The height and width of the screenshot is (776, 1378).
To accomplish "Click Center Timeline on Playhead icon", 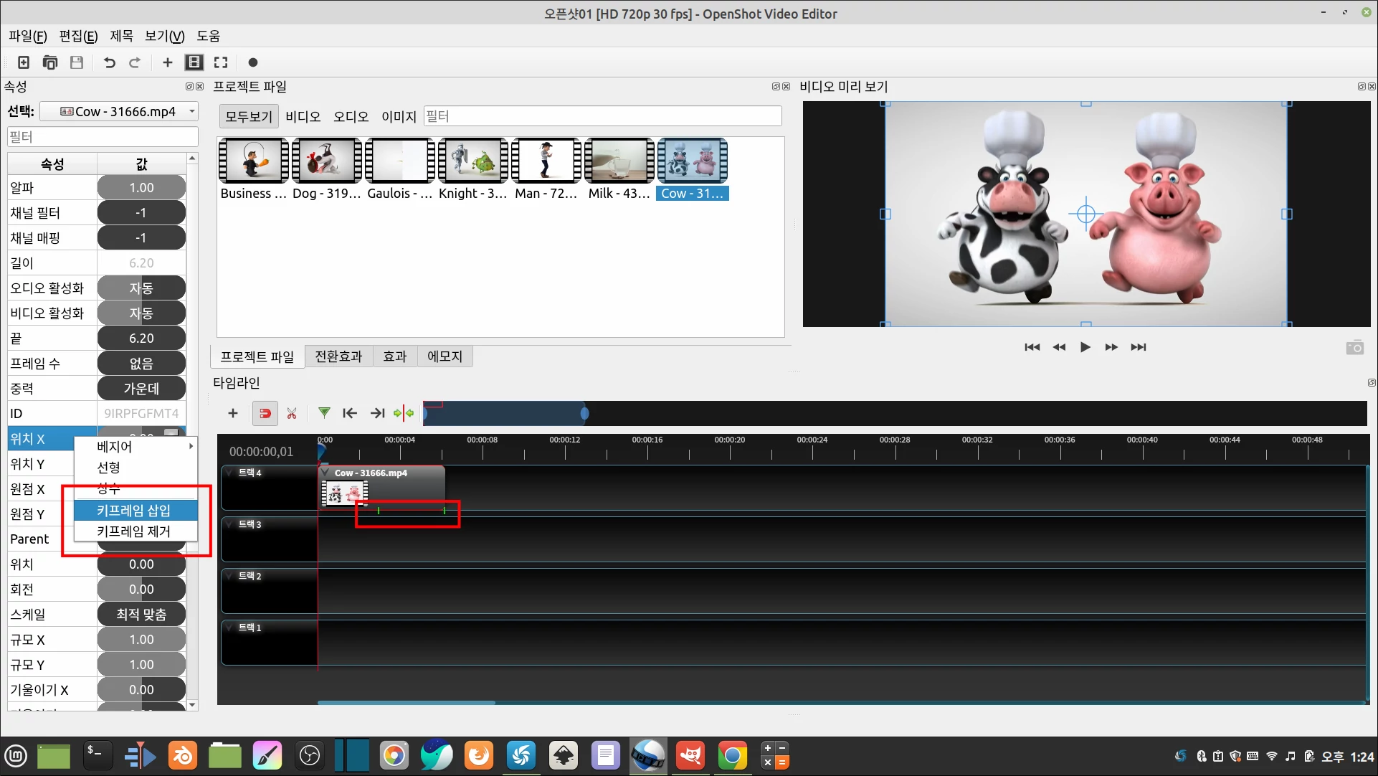I will pyautogui.click(x=404, y=413).
